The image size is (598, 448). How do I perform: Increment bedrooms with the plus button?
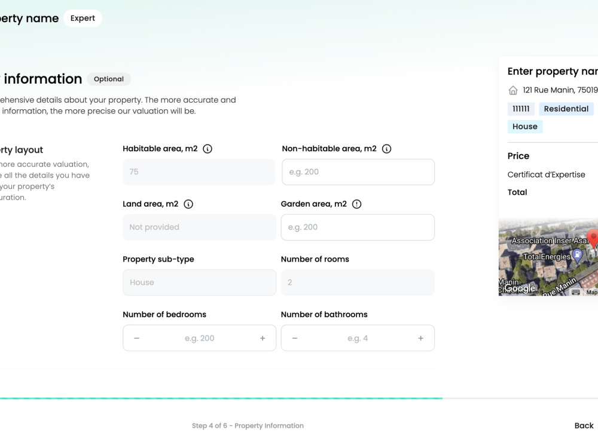[x=262, y=337]
